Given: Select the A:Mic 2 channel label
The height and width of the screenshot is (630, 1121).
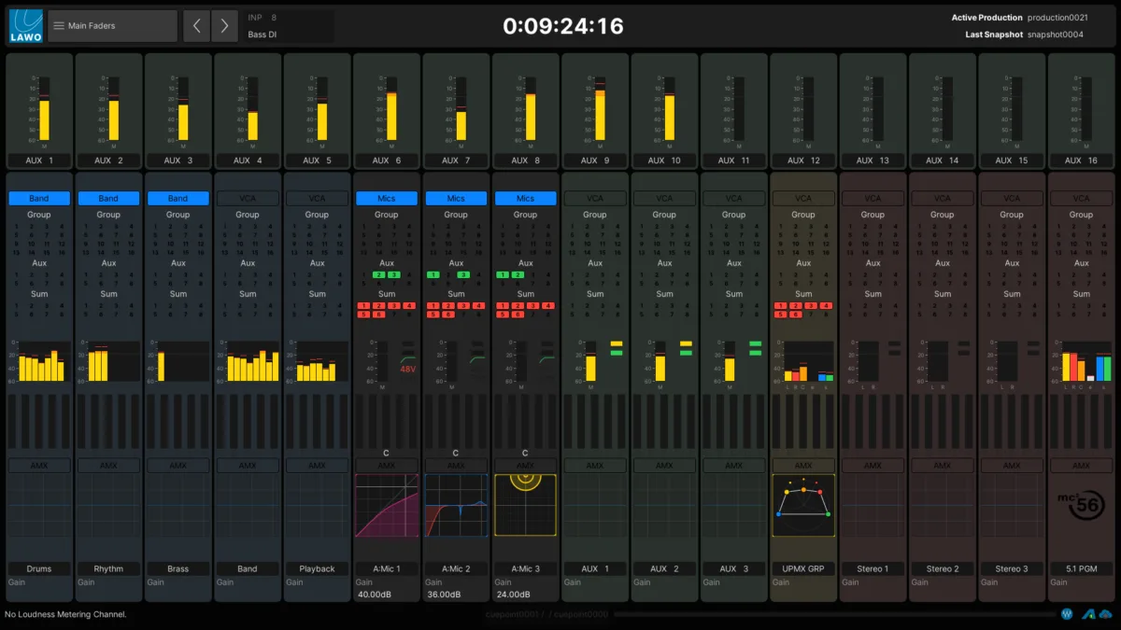Looking at the screenshot, I should coord(456,568).
